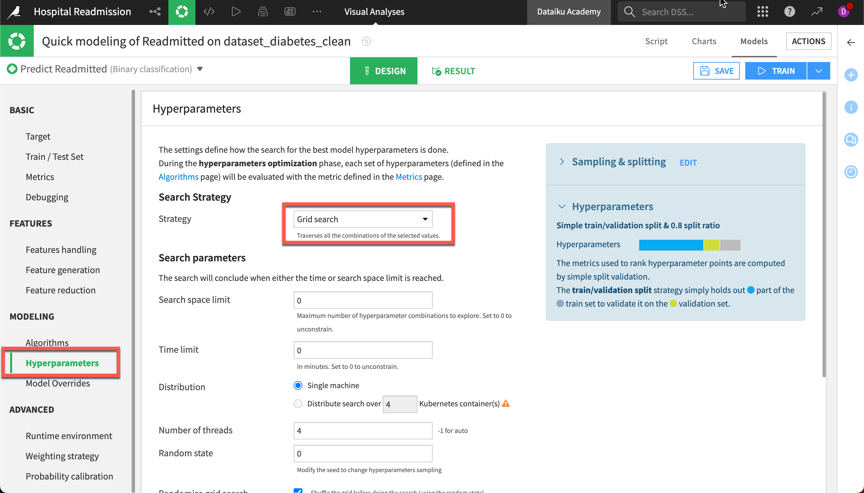Click the Search space limit field
The image size is (864, 493).
point(362,300)
